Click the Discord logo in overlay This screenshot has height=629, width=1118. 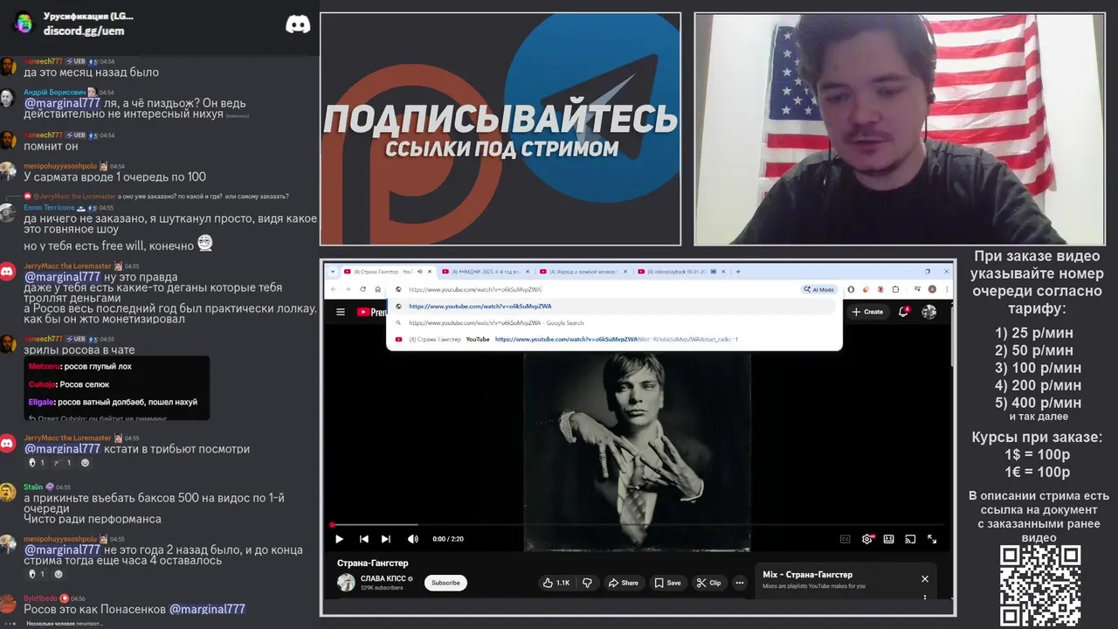[298, 24]
